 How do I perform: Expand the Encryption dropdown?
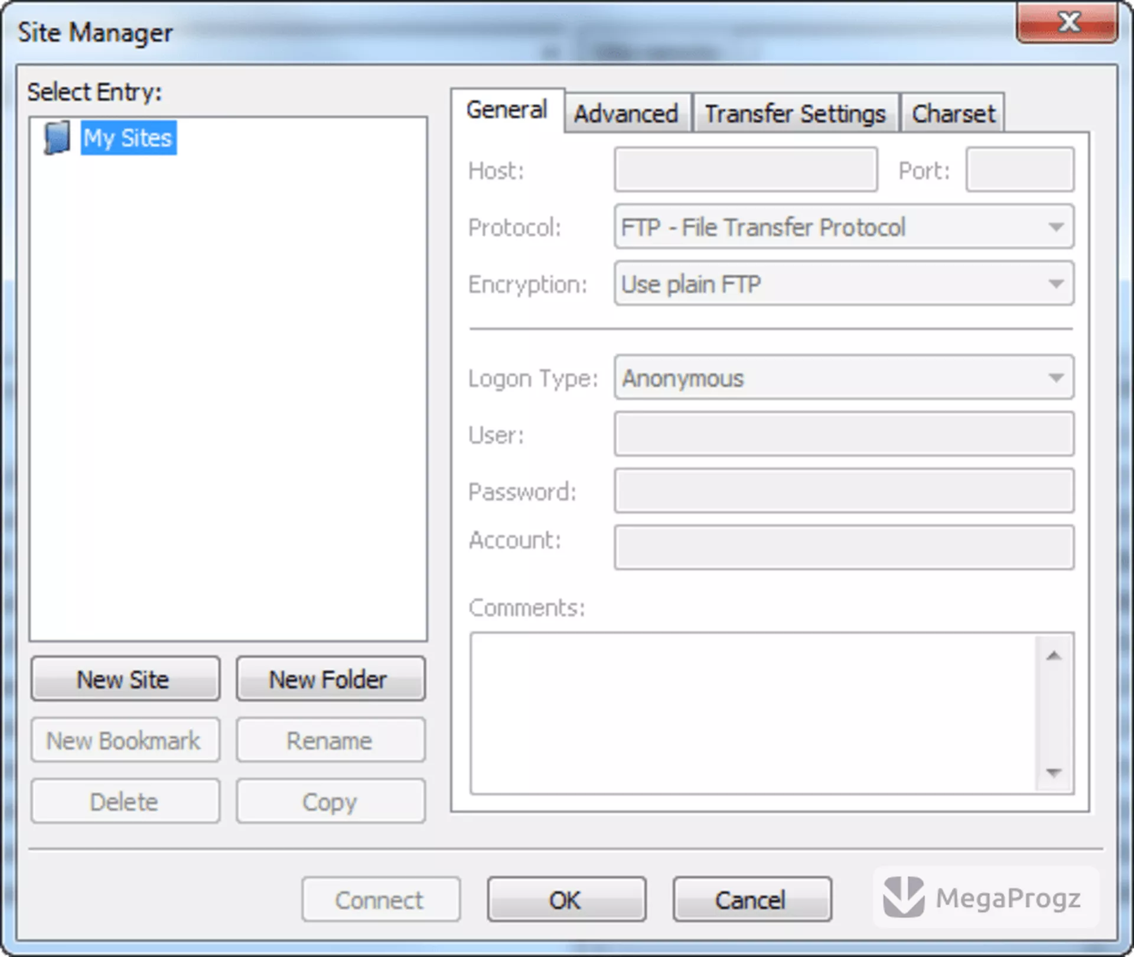[x=844, y=283]
